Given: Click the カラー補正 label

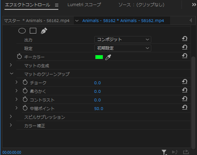Looking at the screenshot, I should [35, 126].
